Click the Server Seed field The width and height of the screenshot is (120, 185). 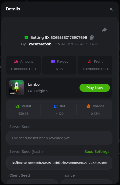pyautogui.click(x=59, y=138)
